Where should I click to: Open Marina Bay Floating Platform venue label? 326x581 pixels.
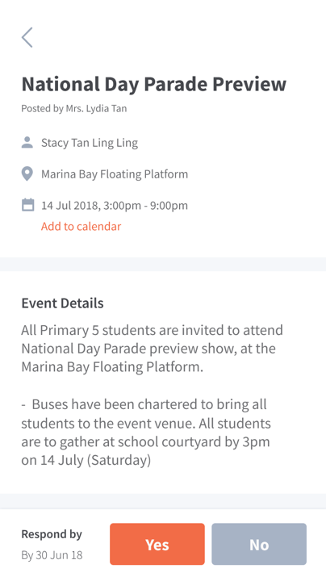(x=115, y=174)
